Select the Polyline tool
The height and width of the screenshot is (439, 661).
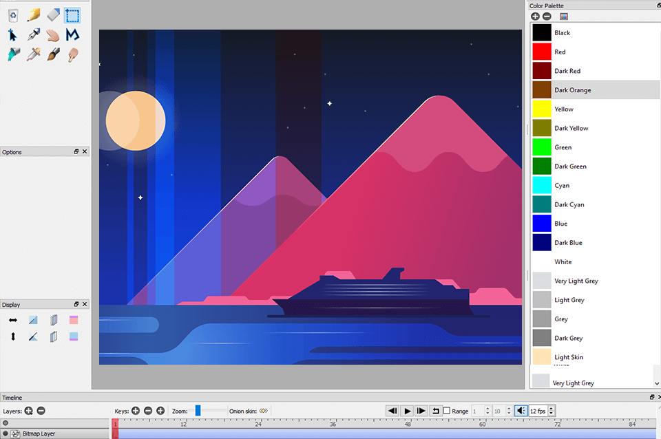tap(72, 34)
